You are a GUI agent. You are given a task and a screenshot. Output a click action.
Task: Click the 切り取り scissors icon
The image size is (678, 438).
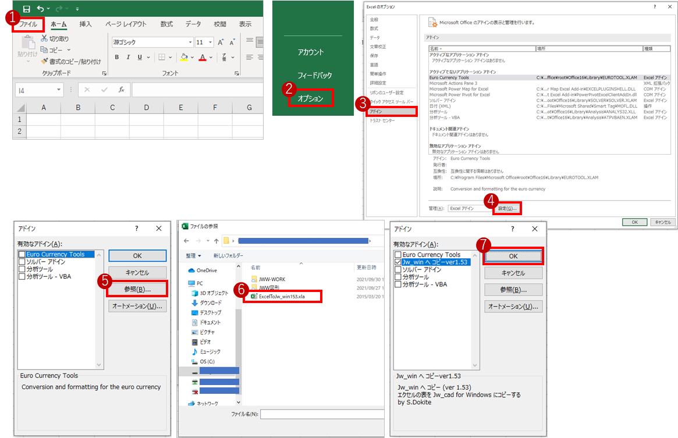(x=44, y=38)
